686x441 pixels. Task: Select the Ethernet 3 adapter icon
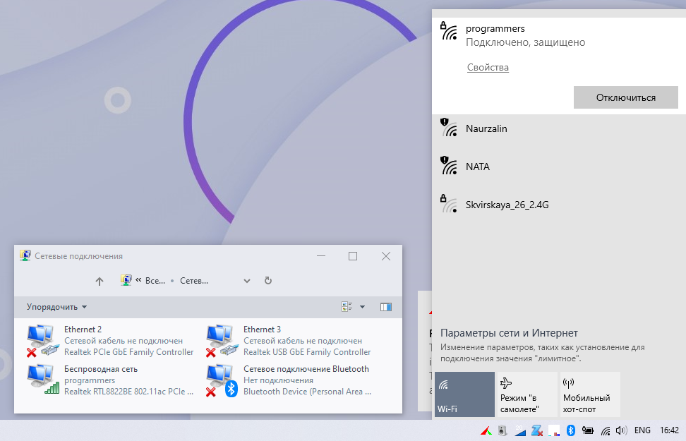tap(222, 341)
